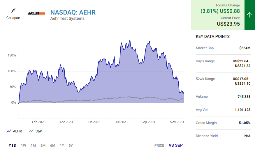This screenshot has height=156, width=255.
Task: Click the Market Cap data row
Action: pyautogui.click(x=223, y=48)
